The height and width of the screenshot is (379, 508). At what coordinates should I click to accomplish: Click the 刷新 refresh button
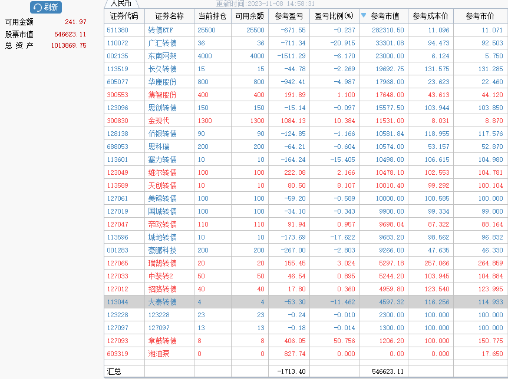[46, 7]
